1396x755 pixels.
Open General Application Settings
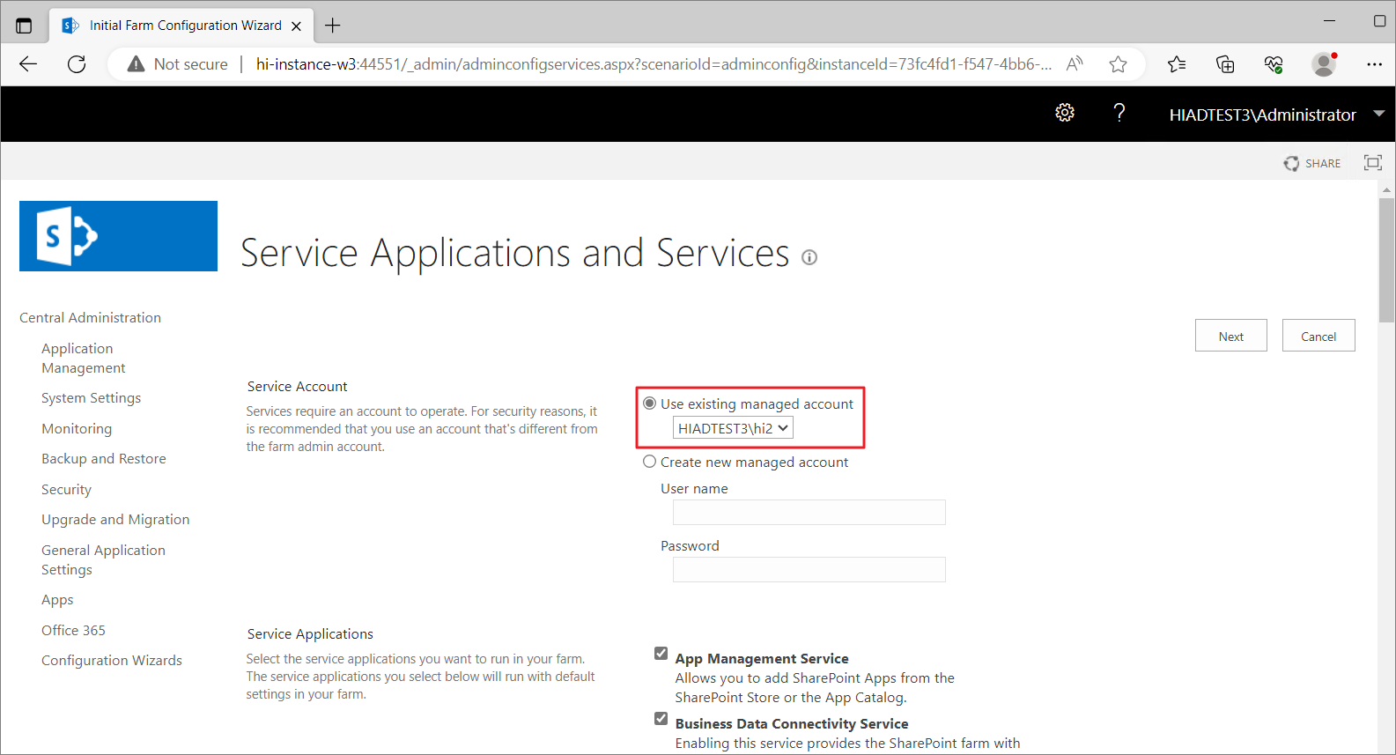click(x=103, y=559)
